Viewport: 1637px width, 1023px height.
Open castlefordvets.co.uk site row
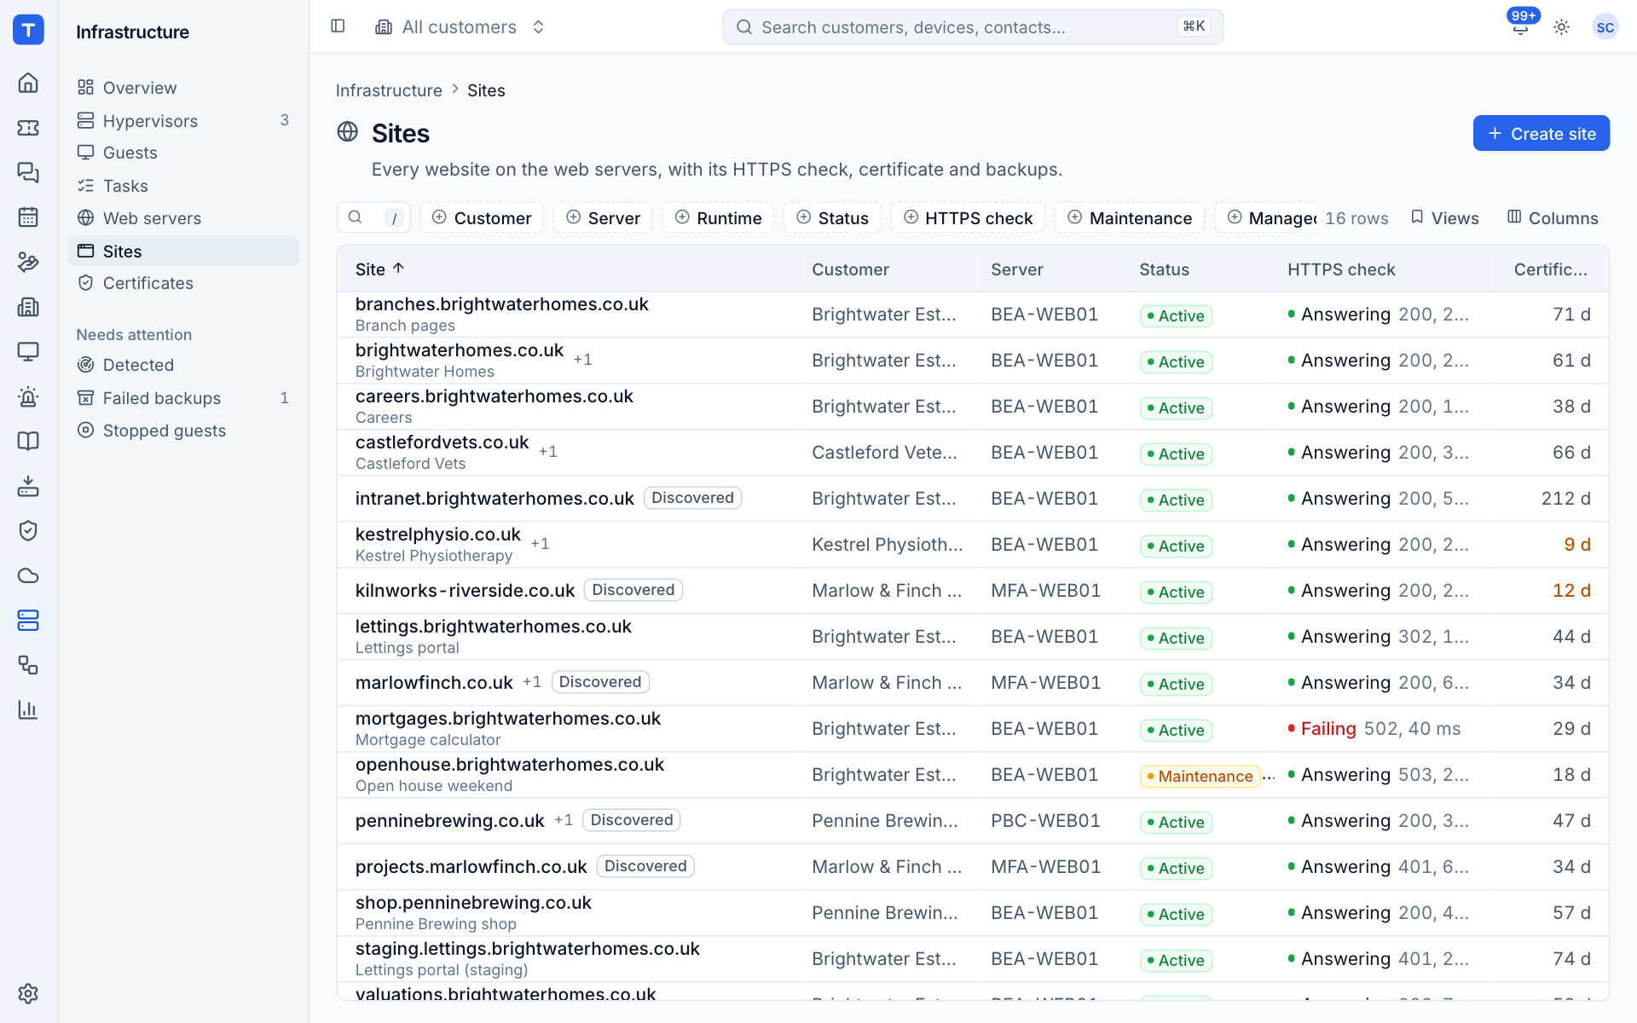[x=973, y=453]
